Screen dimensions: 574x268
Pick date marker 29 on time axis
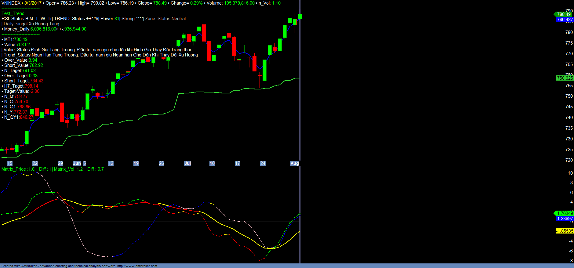tap(60, 163)
